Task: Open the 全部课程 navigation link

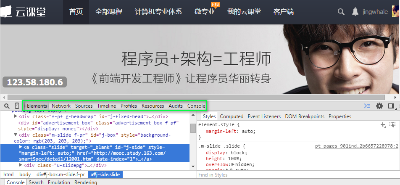Action: pyautogui.click(x=109, y=12)
